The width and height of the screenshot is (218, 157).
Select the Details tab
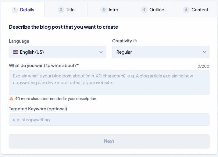pos(23,10)
